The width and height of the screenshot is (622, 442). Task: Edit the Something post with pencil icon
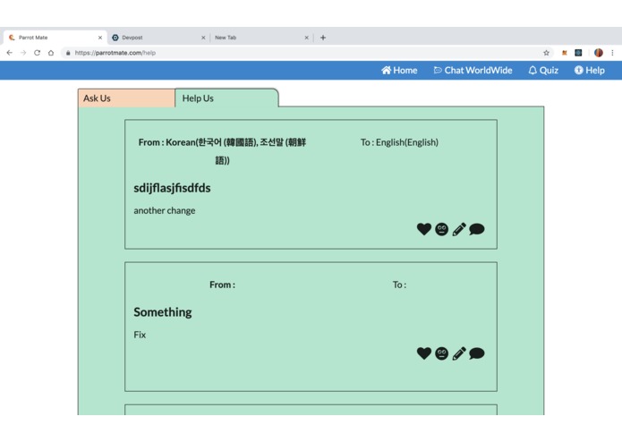pyautogui.click(x=459, y=353)
